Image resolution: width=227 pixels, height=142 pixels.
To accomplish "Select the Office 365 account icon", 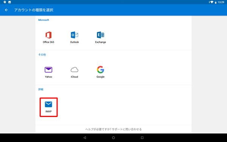I will pos(48,35).
